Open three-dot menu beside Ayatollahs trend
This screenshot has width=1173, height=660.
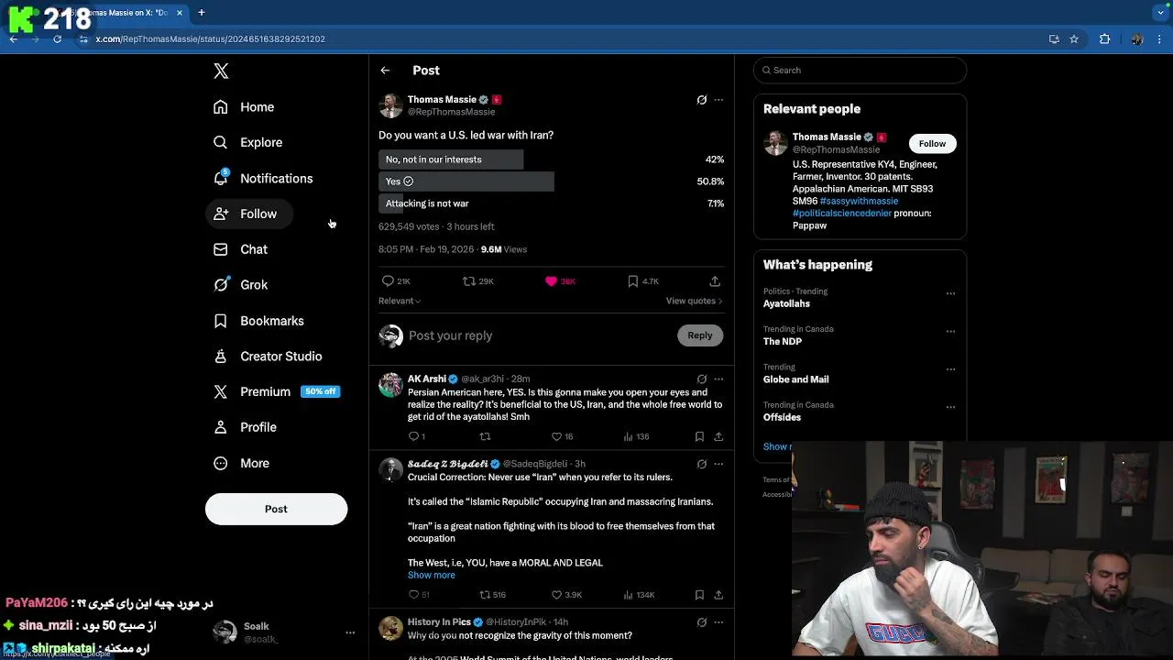click(950, 294)
